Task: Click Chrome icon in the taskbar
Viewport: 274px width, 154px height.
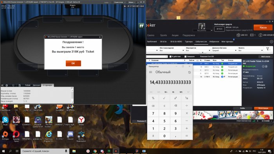Action: point(95,151)
